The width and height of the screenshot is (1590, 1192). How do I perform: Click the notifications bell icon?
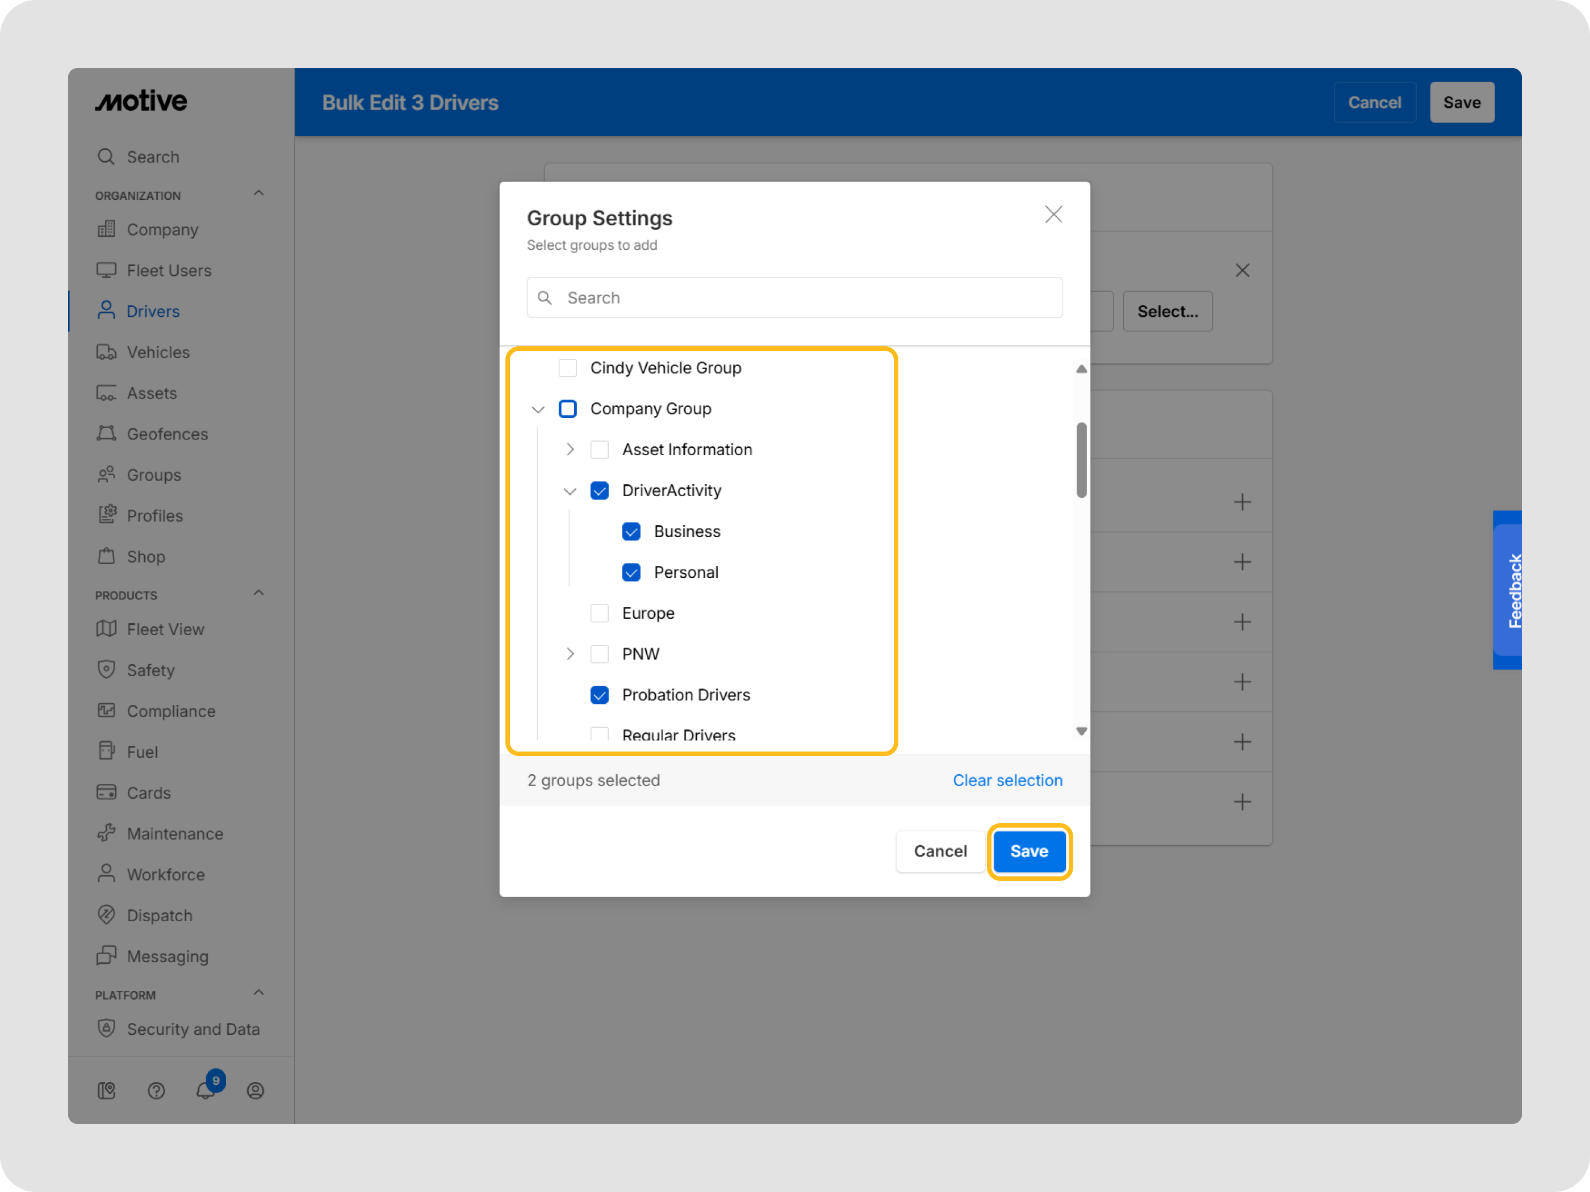coord(206,1090)
